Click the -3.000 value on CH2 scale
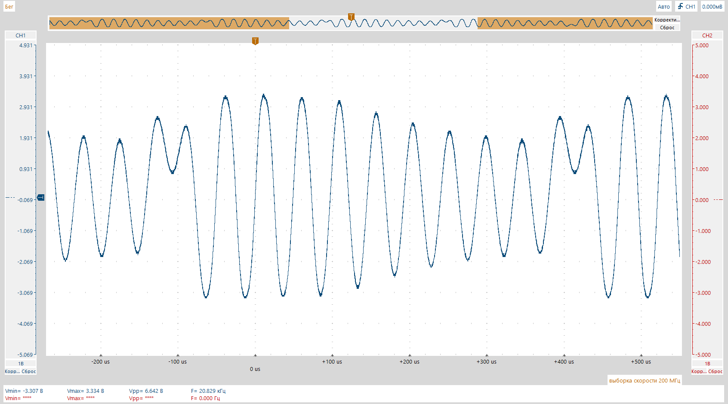Screen dimensions: 728x404 pyautogui.click(x=703, y=293)
